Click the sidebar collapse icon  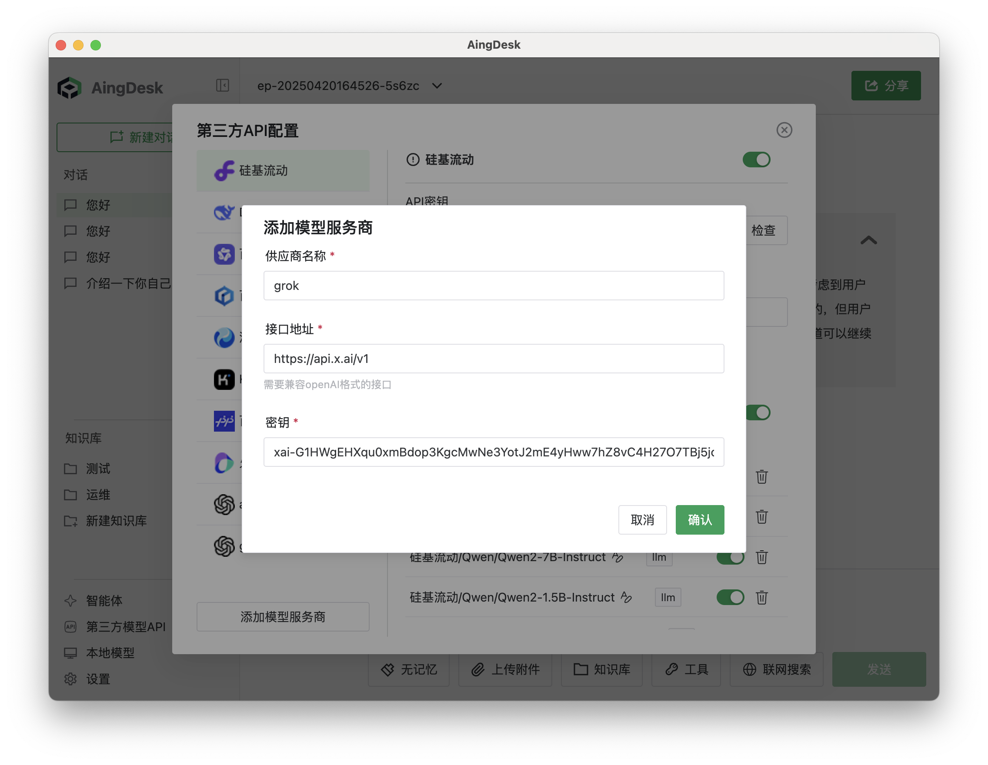click(222, 86)
